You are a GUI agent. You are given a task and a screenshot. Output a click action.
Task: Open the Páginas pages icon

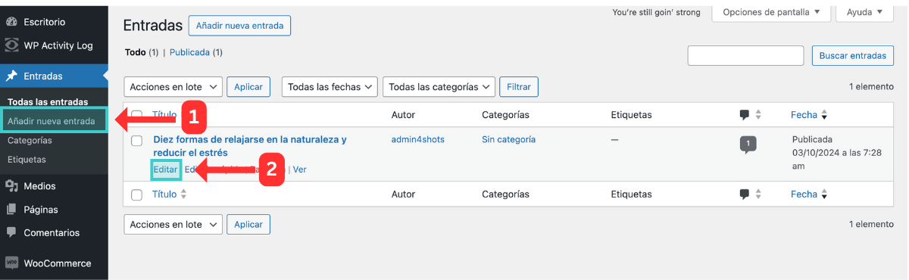[12, 210]
